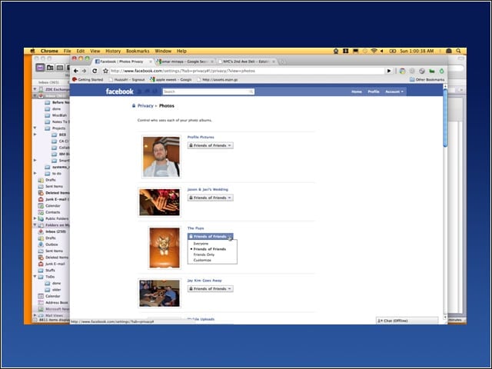Open Spotlight search in the menu bar
Viewport: 492px width, 369px height.
pos(458,51)
